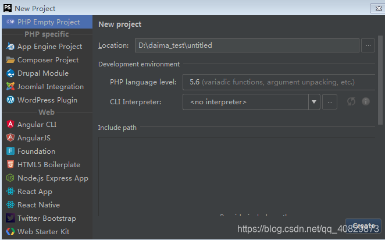Click the right panel vertical scrollbar

click(x=380, y=80)
